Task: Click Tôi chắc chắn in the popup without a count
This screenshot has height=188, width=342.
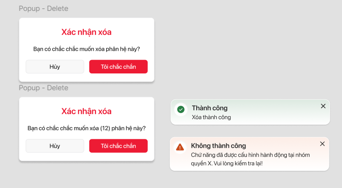Action: (x=118, y=67)
